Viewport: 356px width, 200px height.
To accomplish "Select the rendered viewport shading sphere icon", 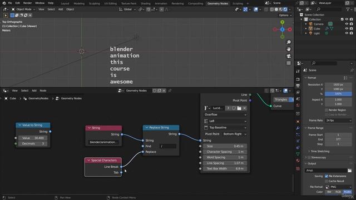I will [285, 9].
